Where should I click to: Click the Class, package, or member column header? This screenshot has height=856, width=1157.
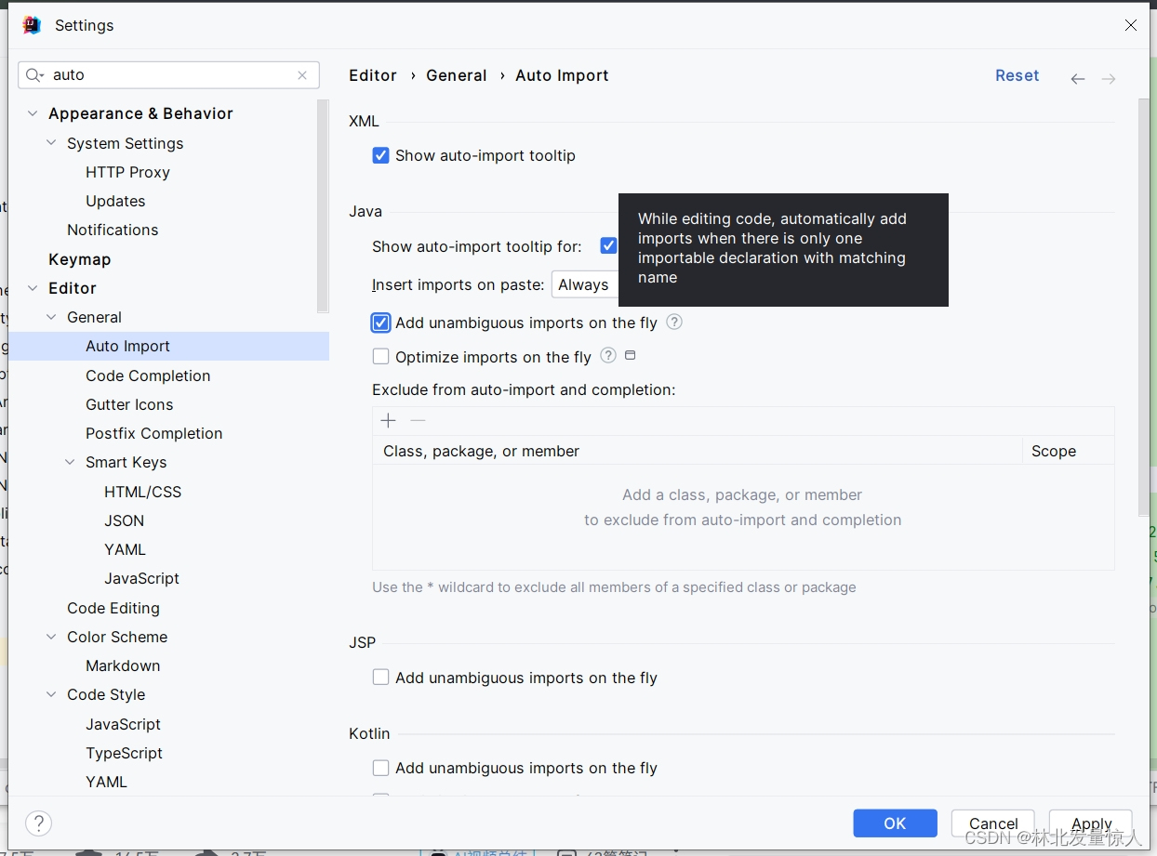pyautogui.click(x=698, y=451)
